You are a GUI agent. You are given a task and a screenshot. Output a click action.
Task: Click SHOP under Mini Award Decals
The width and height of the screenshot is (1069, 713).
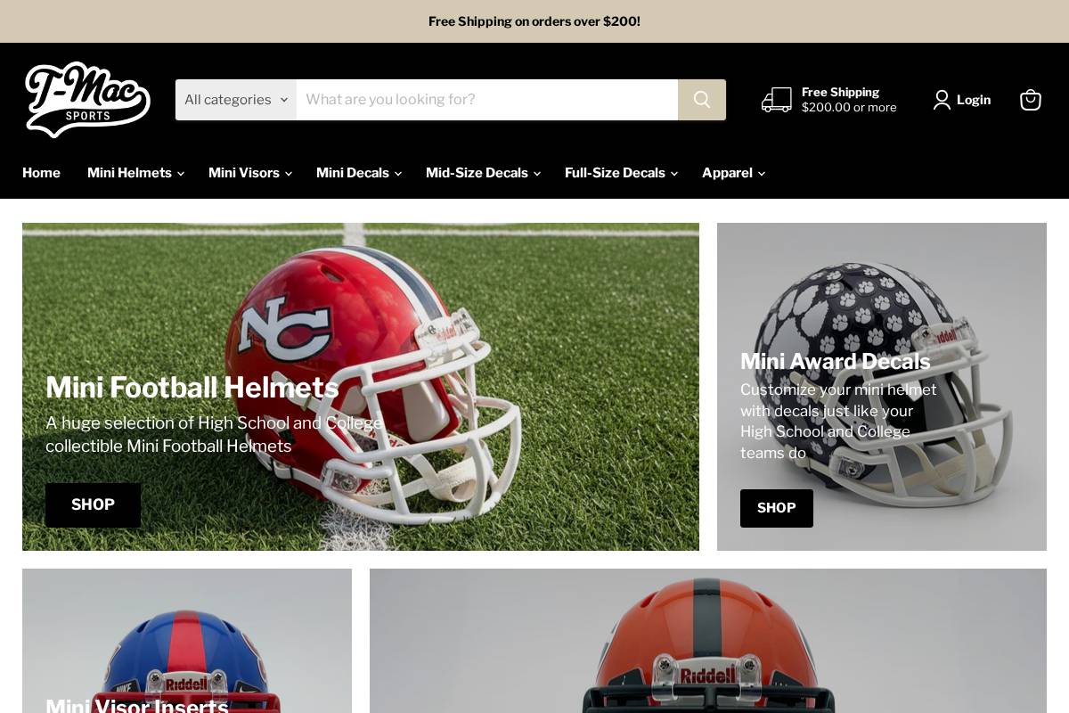pos(776,508)
